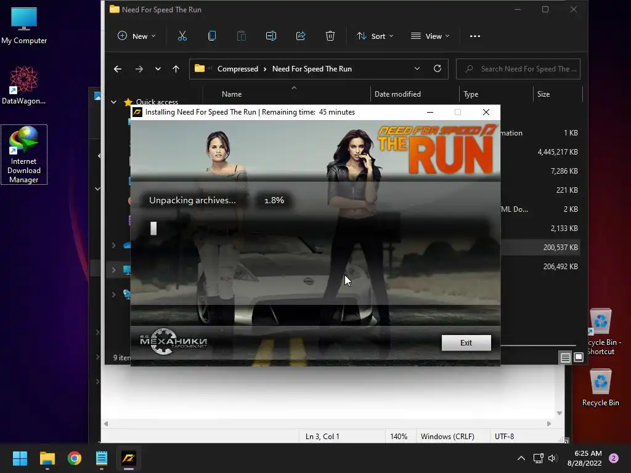Viewport: 631px width, 473px height.
Task: Open the DataWagon desktop shortcut
Action: [24, 85]
